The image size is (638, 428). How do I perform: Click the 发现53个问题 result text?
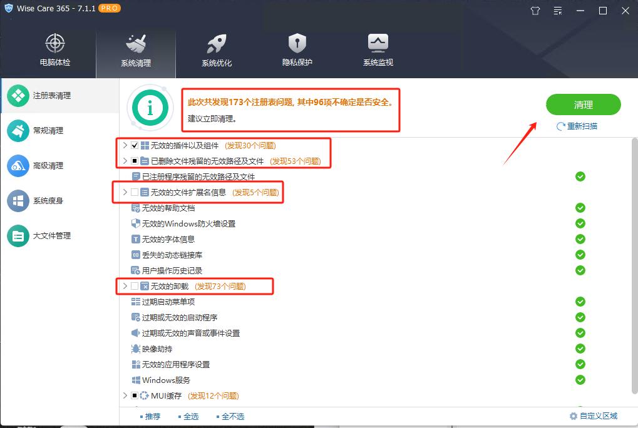tap(296, 161)
